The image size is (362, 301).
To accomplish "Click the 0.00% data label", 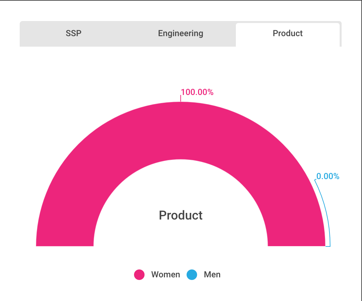I will click(x=328, y=176).
